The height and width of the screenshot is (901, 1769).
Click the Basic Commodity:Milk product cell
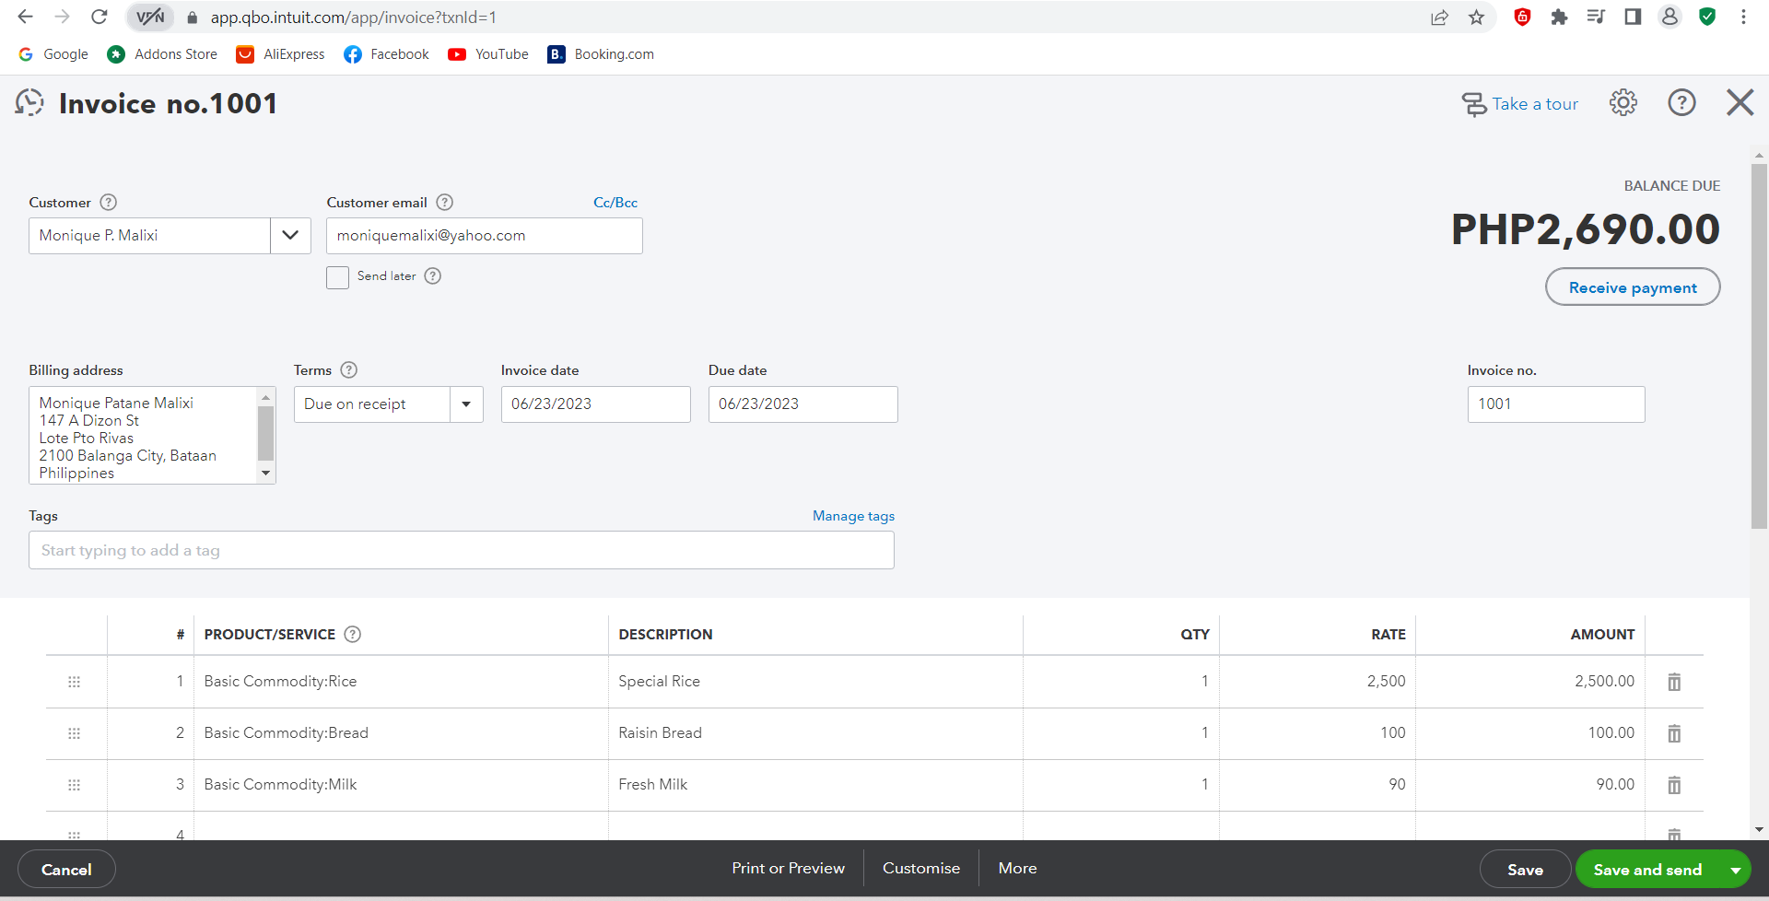coord(401,785)
